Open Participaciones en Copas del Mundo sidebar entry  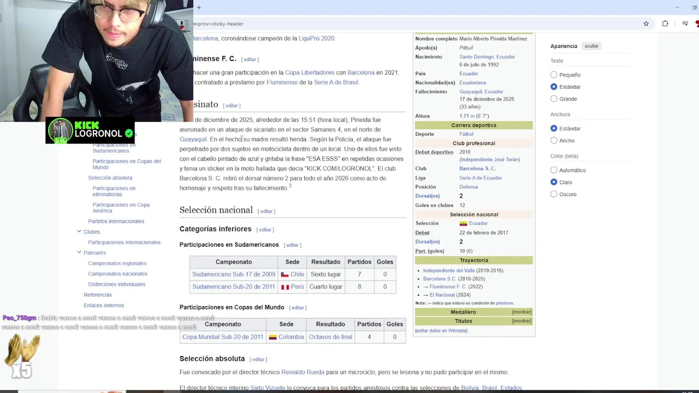127,164
